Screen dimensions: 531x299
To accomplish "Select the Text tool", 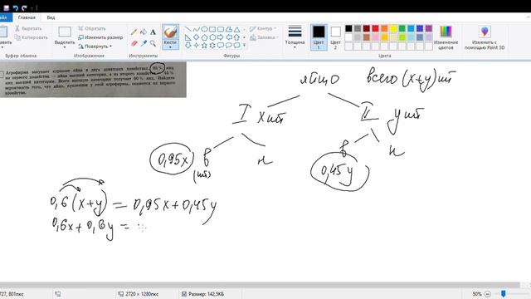I will [153, 32].
